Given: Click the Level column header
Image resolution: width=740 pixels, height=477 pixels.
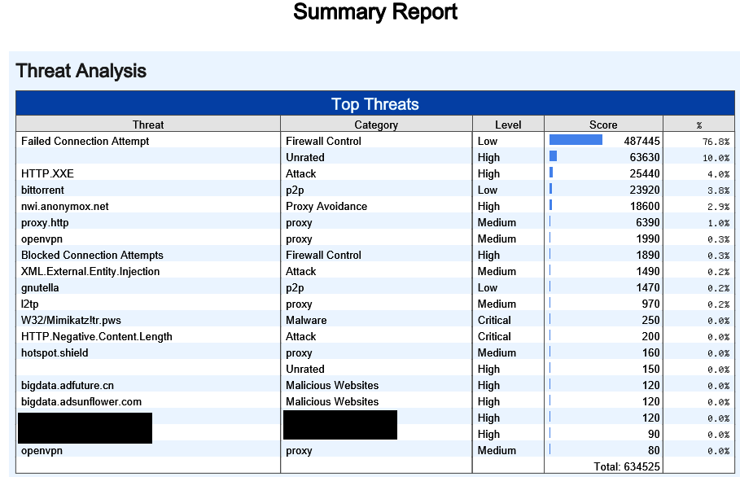Looking at the screenshot, I should [508, 125].
